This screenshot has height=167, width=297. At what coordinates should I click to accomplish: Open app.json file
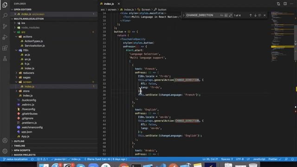pyautogui.click(x=26, y=132)
